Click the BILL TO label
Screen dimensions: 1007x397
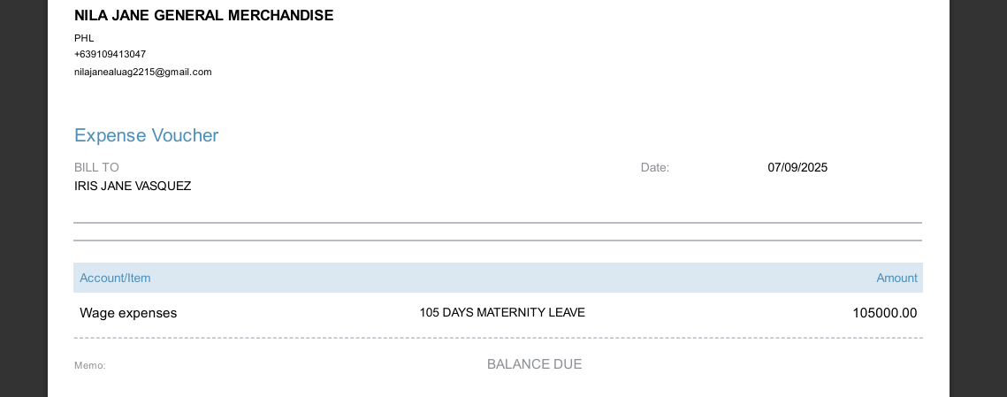pos(96,167)
